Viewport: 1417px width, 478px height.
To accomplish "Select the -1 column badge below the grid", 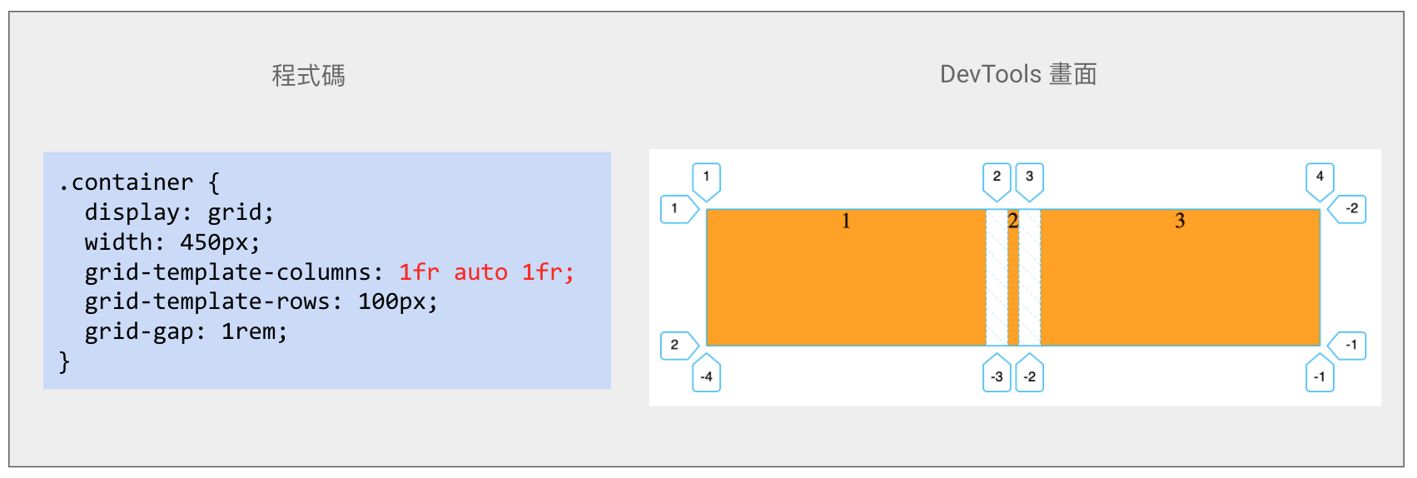I will pos(1320,376).
